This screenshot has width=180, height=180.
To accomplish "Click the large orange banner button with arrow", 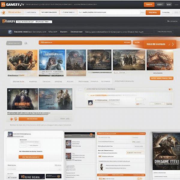I will [160, 44].
